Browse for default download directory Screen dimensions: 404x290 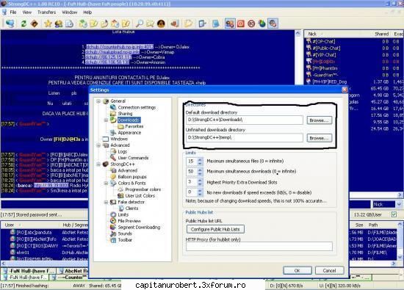tap(319, 120)
